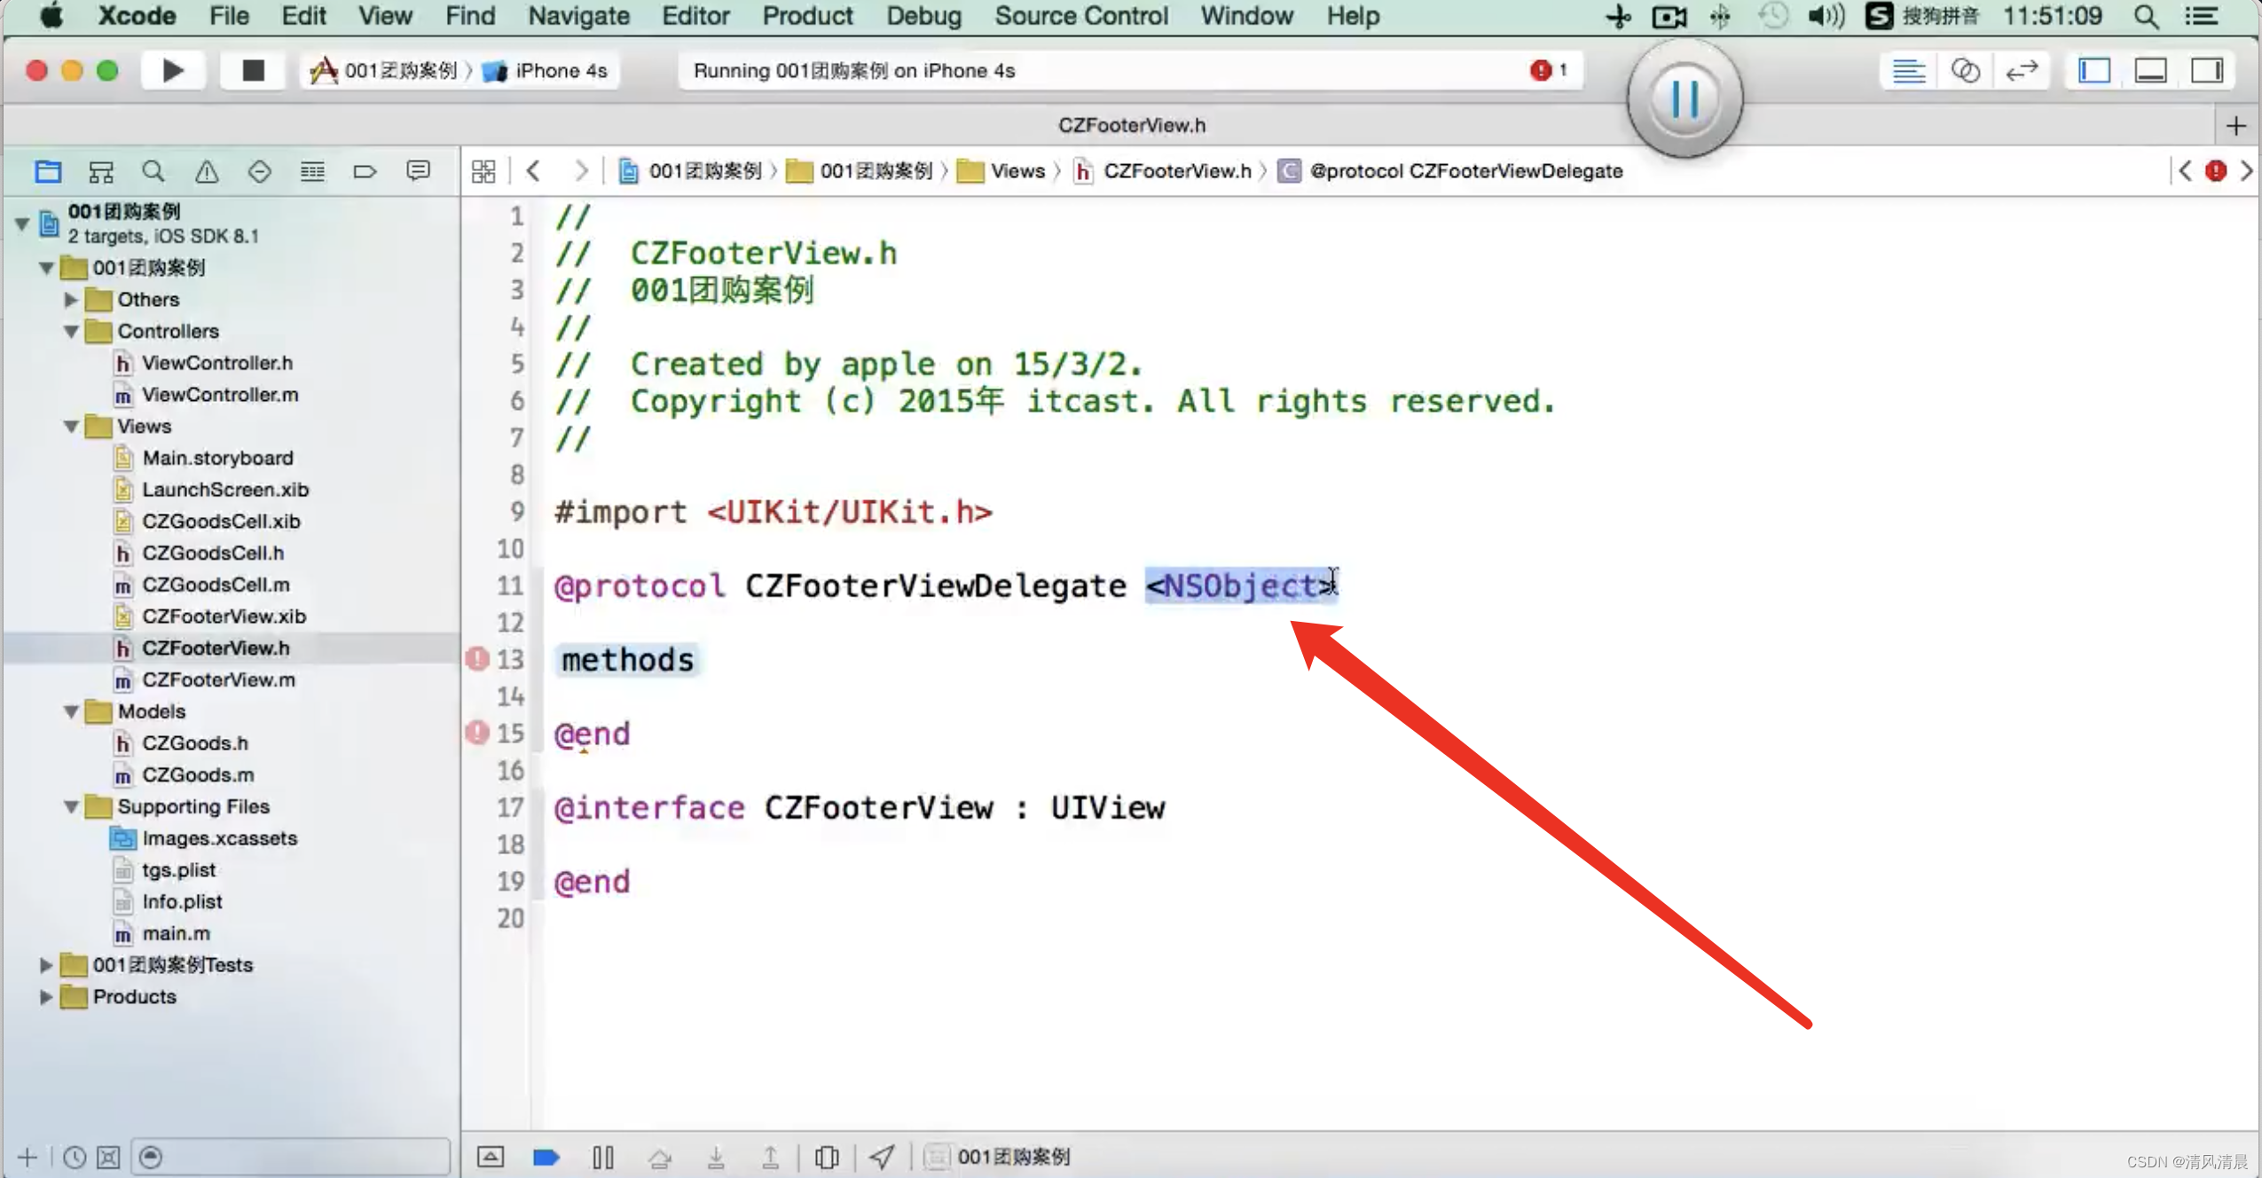Image resolution: width=2262 pixels, height=1178 pixels.
Task: Open the Report navigator
Action: click(x=418, y=171)
